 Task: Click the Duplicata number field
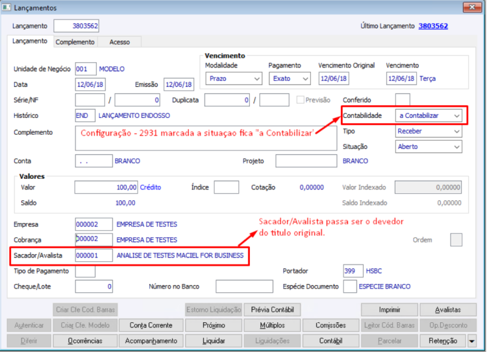[227, 100]
